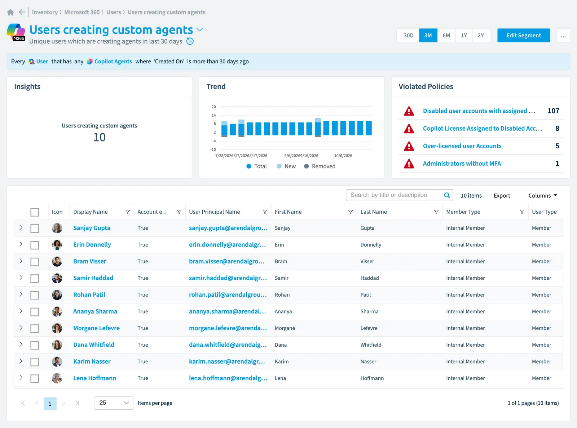Go to first page arrow

23,403
